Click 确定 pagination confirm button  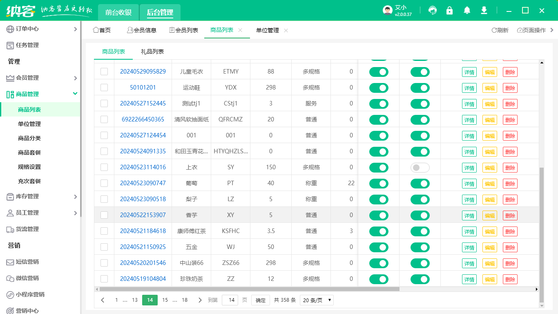click(x=261, y=300)
